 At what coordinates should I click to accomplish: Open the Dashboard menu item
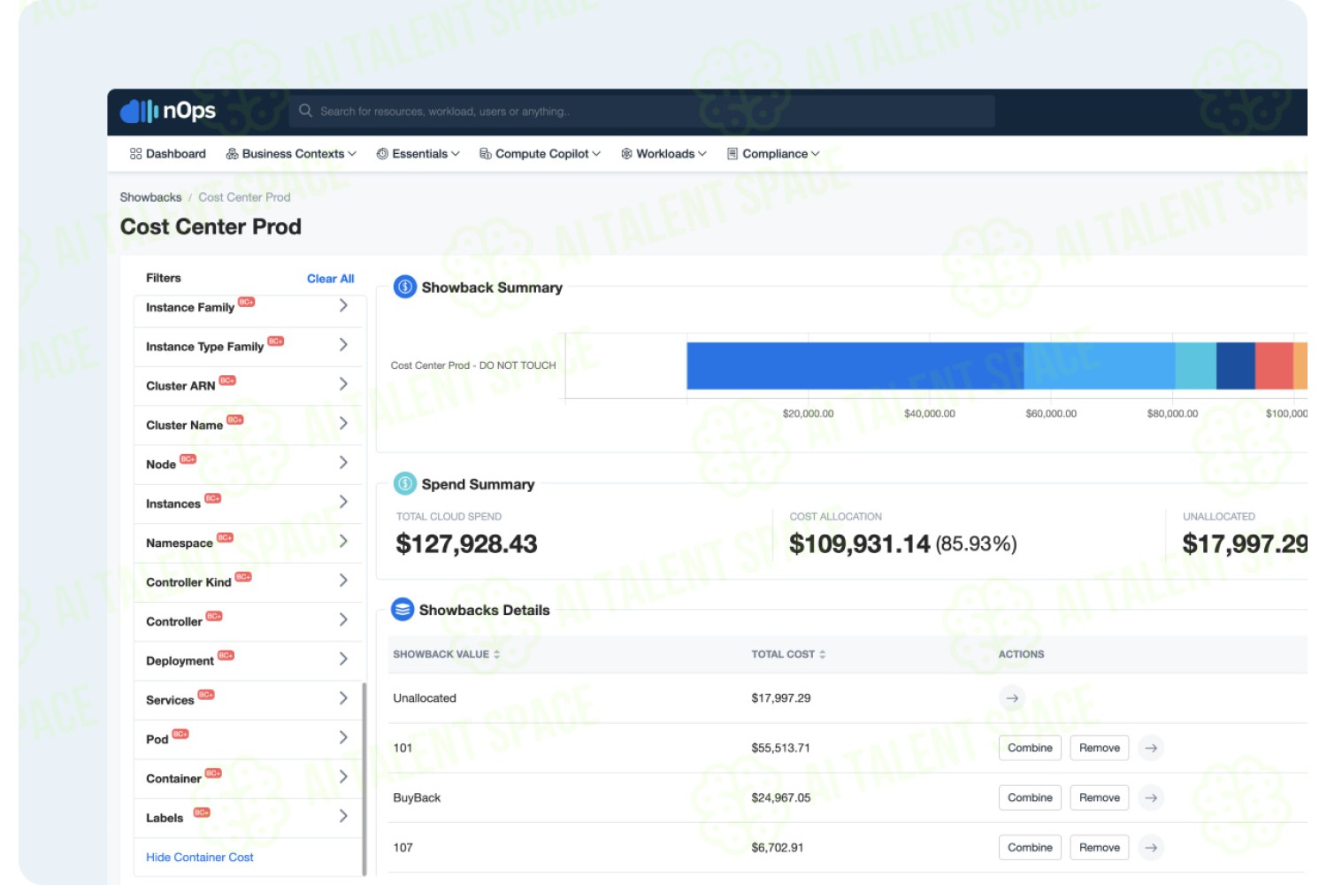[x=167, y=154]
